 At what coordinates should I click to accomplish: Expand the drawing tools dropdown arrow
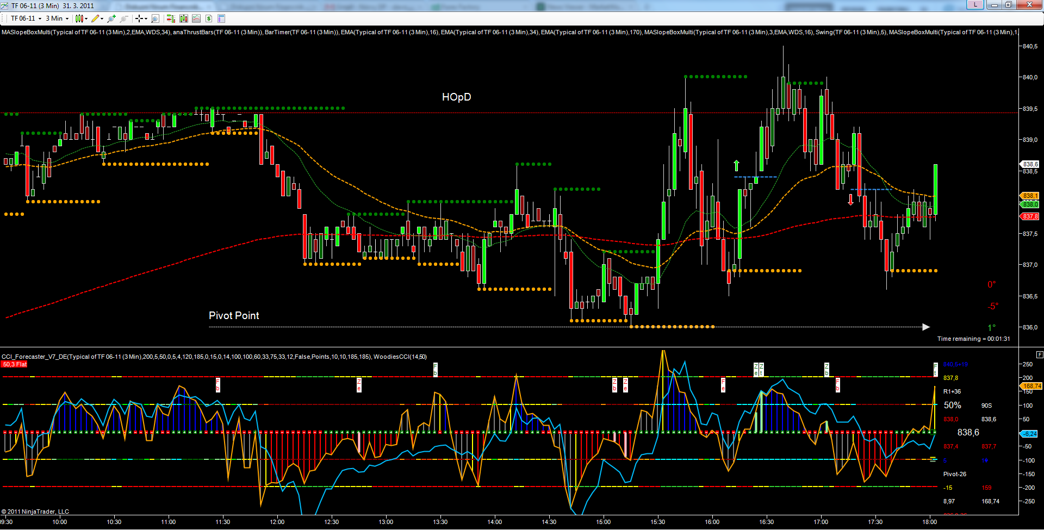102,18
